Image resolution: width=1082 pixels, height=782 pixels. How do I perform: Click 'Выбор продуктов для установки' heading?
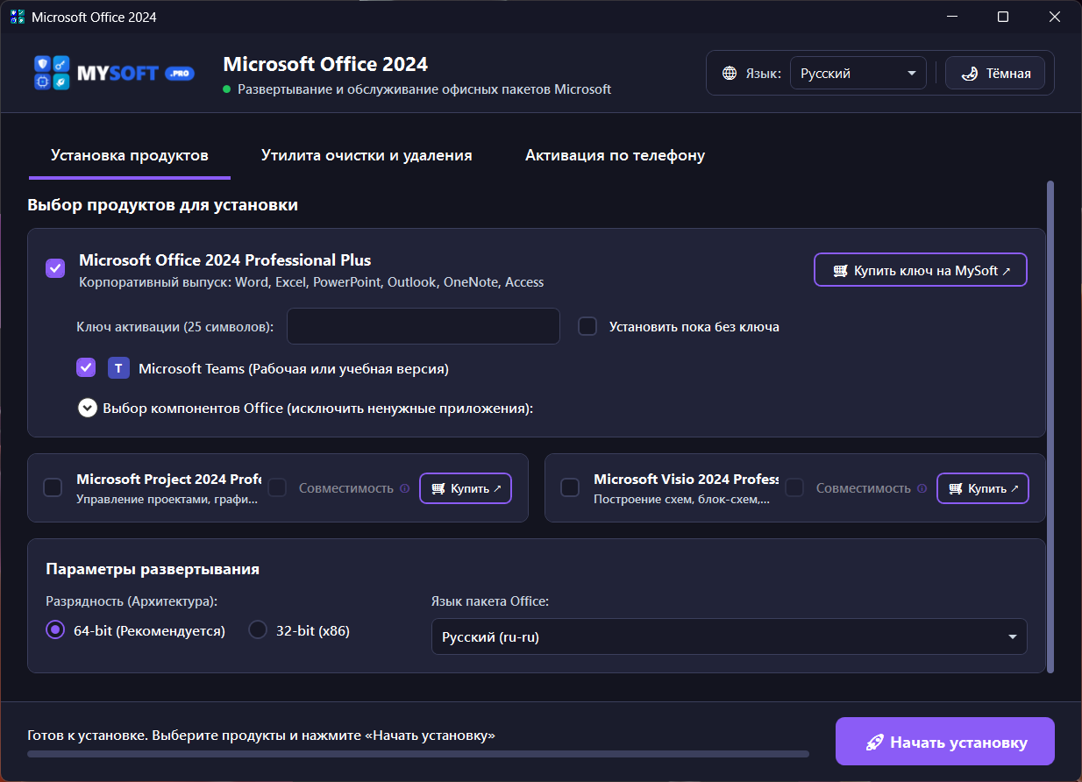(x=162, y=205)
